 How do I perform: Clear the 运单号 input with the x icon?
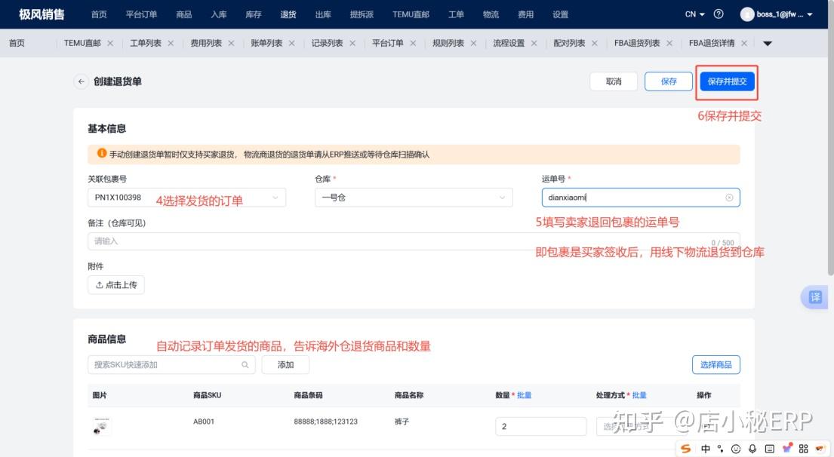tap(729, 198)
